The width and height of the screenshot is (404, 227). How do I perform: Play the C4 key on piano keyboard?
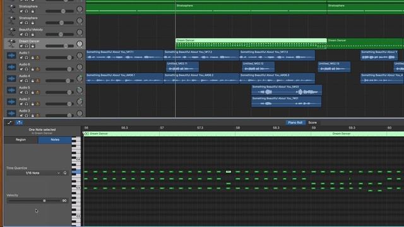[x=76, y=160]
